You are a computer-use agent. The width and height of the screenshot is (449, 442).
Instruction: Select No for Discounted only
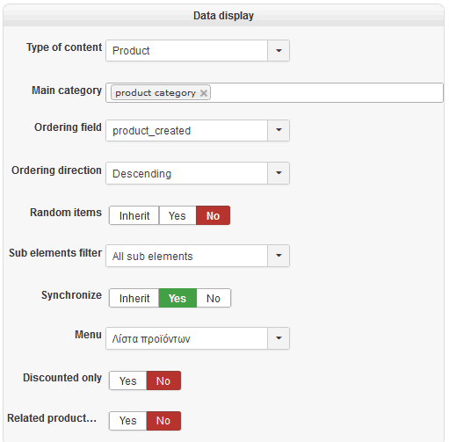click(163, 380)
